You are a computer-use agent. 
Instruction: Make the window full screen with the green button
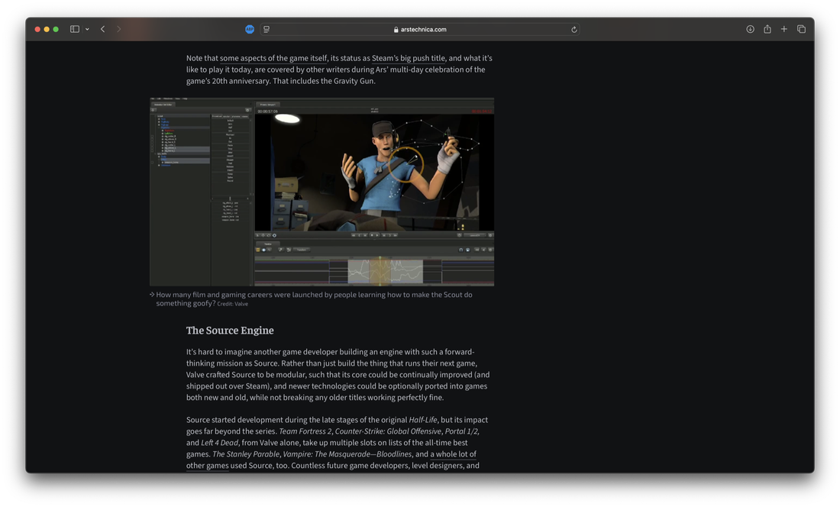pyautogui.click(x=56, y=30)
